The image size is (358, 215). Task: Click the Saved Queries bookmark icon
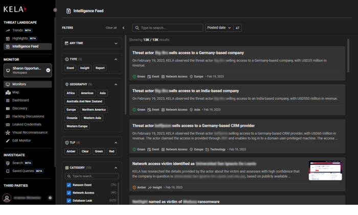coord(8,171)
